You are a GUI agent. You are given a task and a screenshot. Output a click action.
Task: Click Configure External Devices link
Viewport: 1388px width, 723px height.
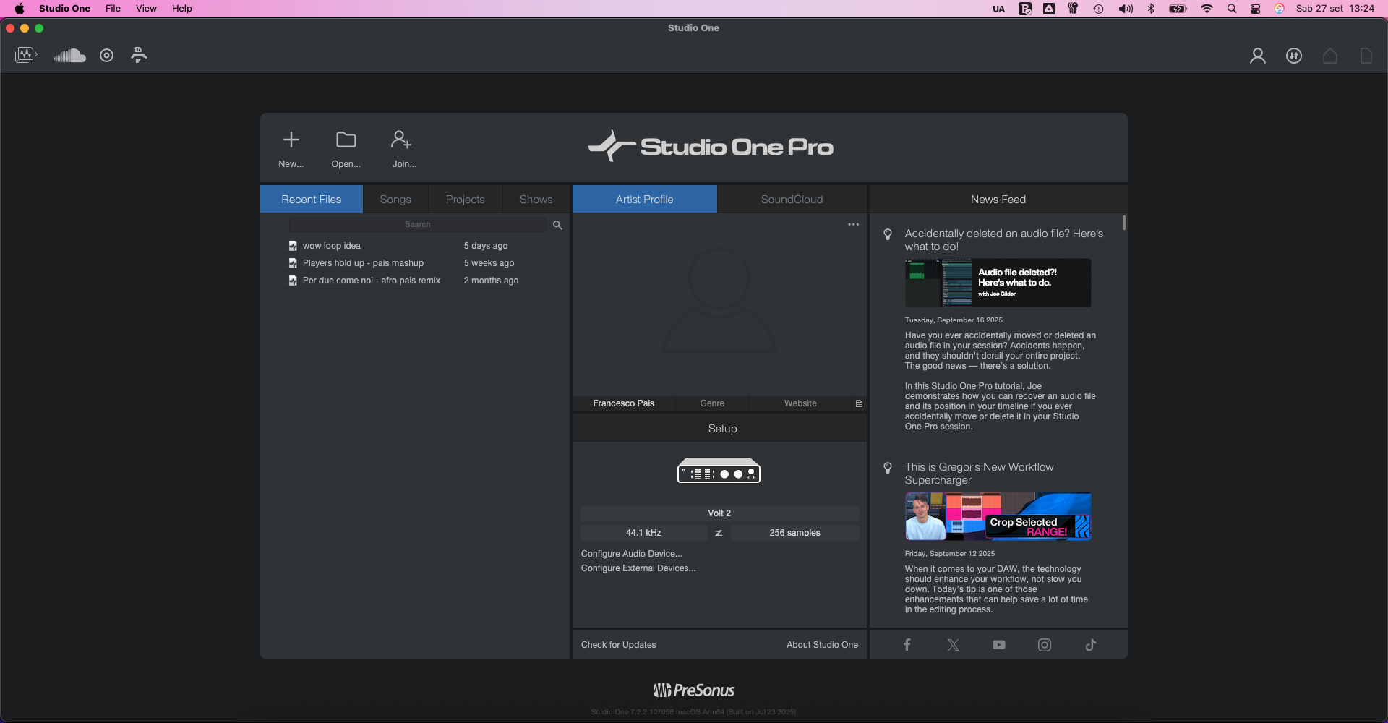[x=638, y=568]
